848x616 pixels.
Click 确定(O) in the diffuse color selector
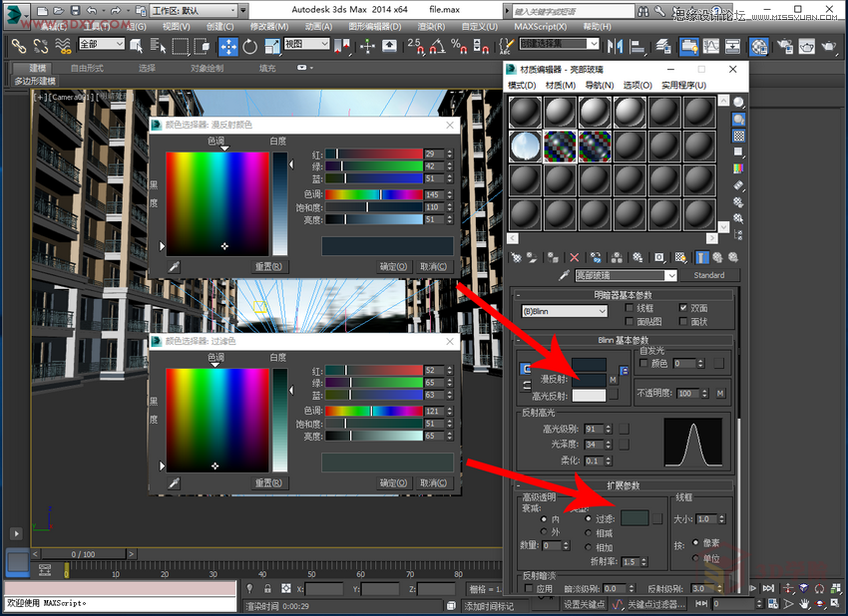[x=393, y=267]
